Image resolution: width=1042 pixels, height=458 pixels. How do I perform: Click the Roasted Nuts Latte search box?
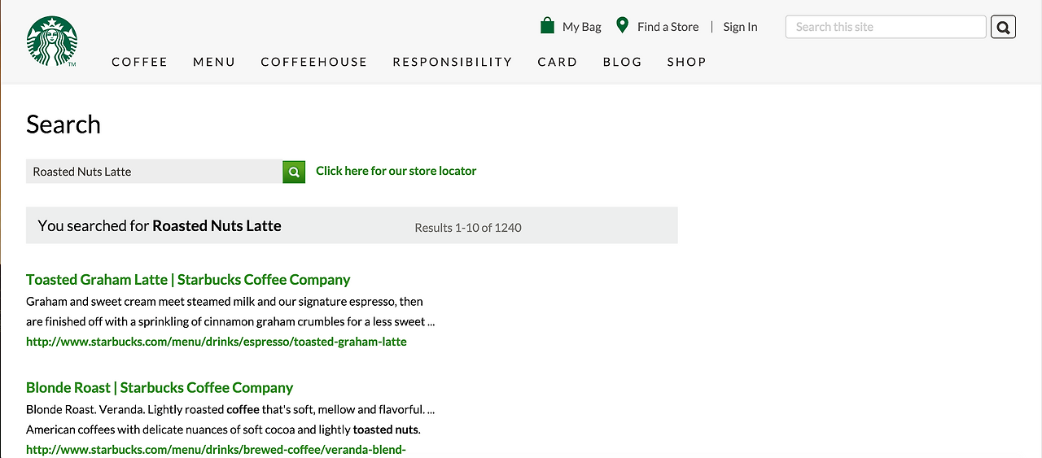pyautogui.click(x=154, y=172)
